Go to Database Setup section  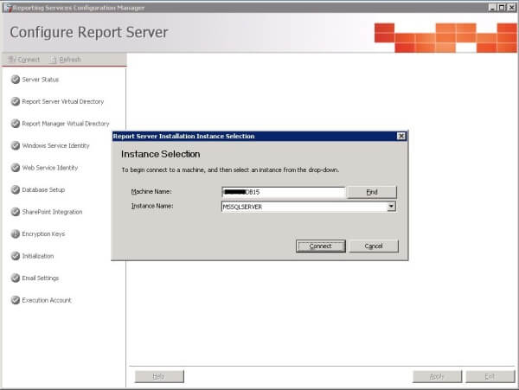click(43, 189)
